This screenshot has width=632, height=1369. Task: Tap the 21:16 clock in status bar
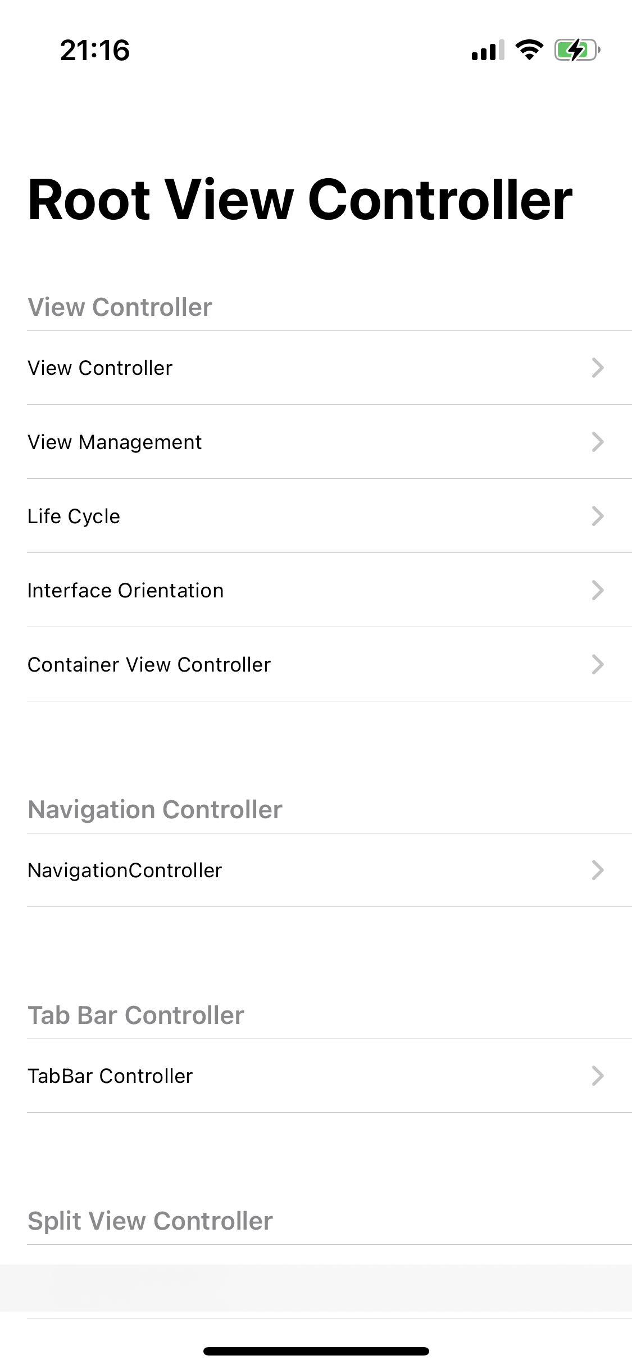(x=95, y=50)
